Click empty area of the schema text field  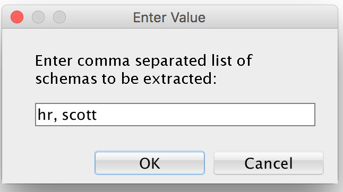pos(205,115)
